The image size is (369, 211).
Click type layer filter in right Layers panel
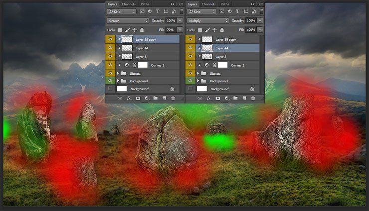[238, 11]
